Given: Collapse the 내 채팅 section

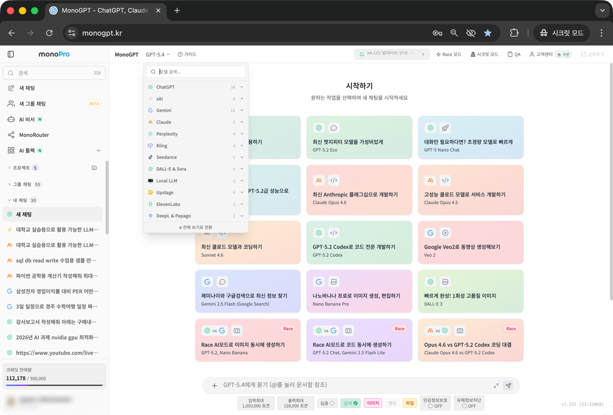Looking at the screenshot, I should tap(22, 200).
